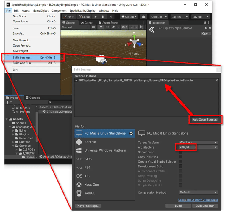This screenshot has width=225, height=213.
Task: Switch to the Console tab
Action: coord(33,98)
